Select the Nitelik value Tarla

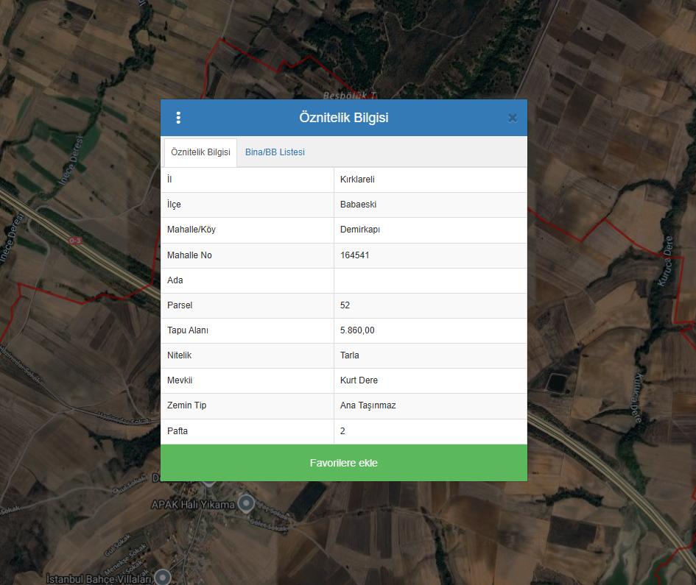(x=350, y=355)
